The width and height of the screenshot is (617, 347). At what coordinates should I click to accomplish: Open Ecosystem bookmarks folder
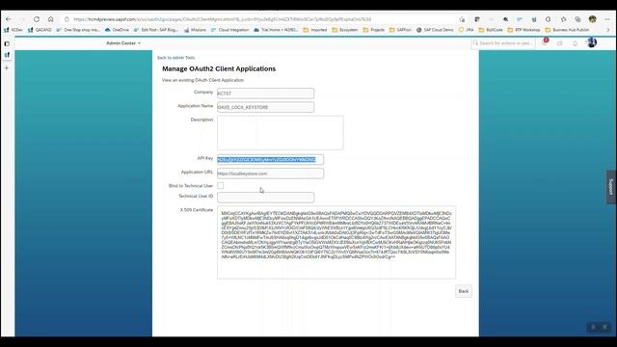click(345, 30)
